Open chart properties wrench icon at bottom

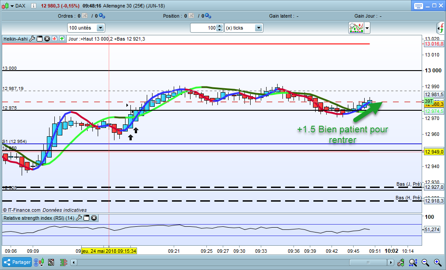click(401, 262)
